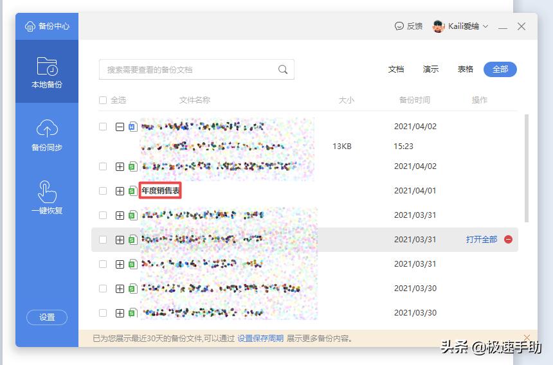This screenshot has width=553, height=365.
Task: Select the 全部 filter tab
Action: coord(500,69)
